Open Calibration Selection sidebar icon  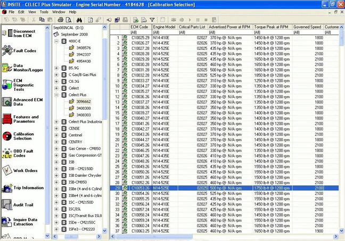7,136
